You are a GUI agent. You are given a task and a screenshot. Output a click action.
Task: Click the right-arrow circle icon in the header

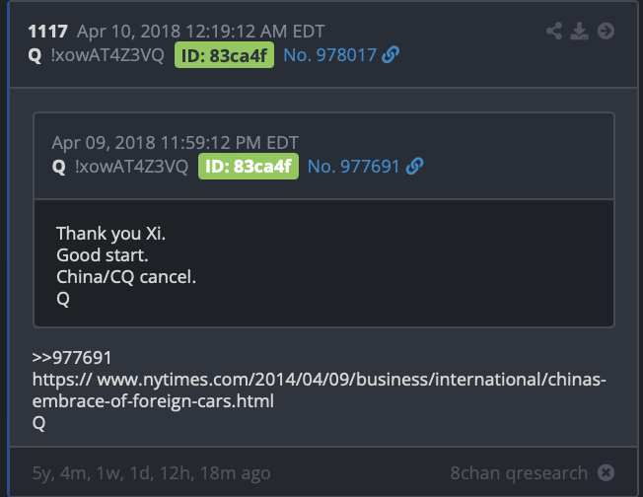click(x=606, y=32)
